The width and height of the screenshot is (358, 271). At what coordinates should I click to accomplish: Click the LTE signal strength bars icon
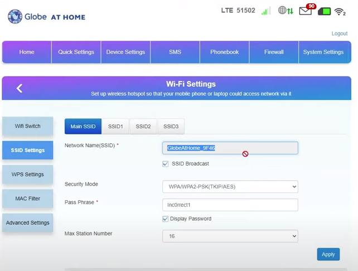[265, 11]
